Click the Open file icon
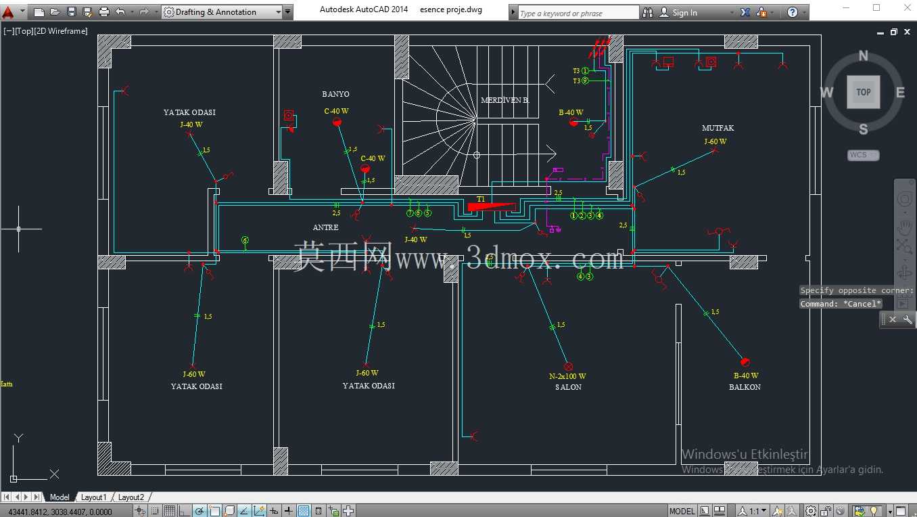The height and width of the screenshot is (517, 917). coord(55,12)
